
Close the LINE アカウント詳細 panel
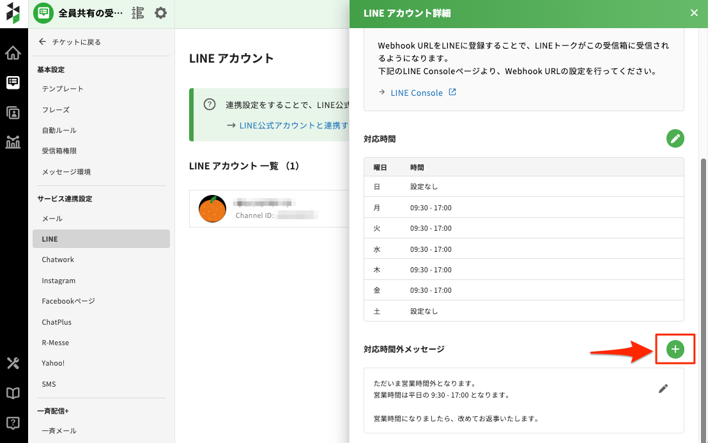coord(694,13)
